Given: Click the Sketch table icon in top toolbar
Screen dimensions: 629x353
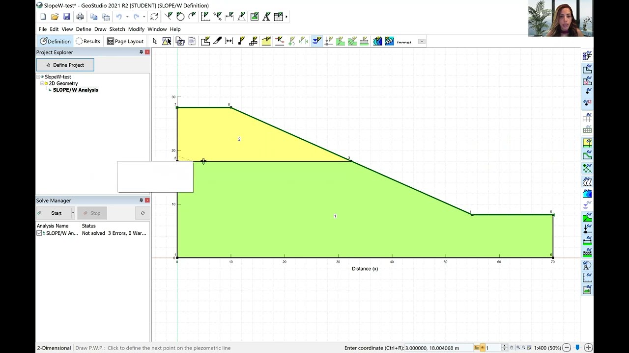Looking at the screenshot, I should (279, 17).
